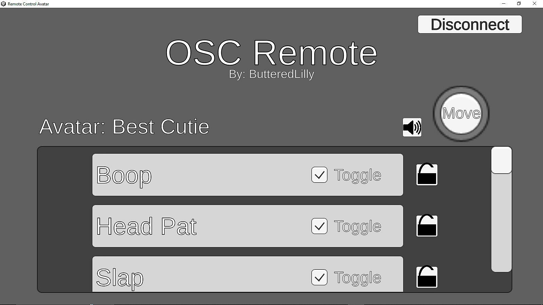Restore down the application window
The width and height of the screenshot is (543, 305).
[x=519, y=4]
